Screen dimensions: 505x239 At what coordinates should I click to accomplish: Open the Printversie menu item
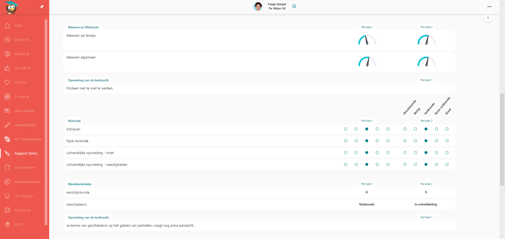pyautogui.click(x=23, y=210)
